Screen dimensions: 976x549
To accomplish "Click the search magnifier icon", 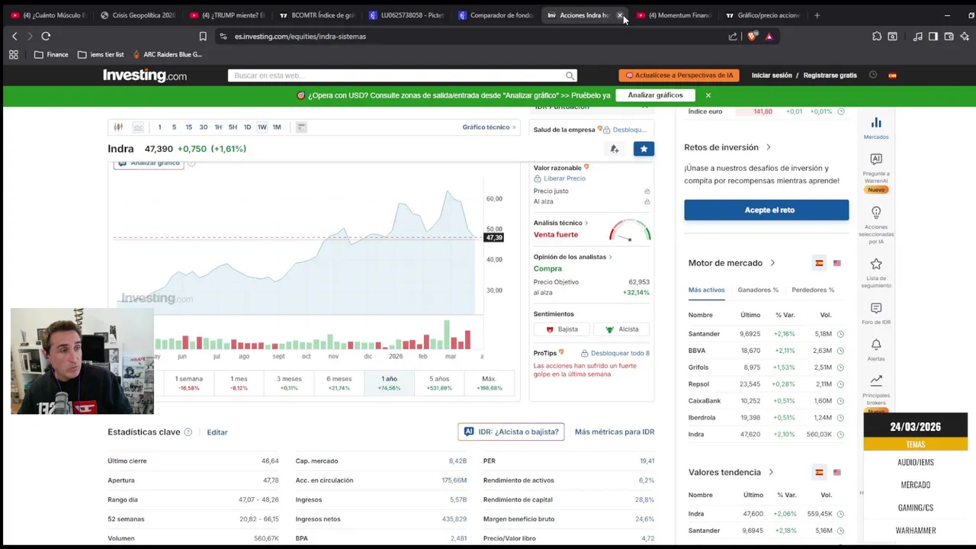I will pos(570,75).
